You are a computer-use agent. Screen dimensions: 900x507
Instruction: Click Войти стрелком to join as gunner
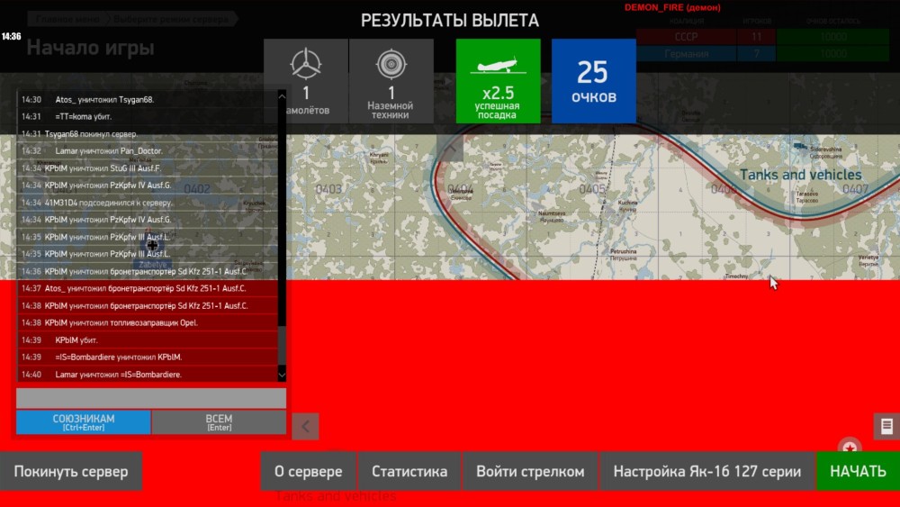click(530, 471)
